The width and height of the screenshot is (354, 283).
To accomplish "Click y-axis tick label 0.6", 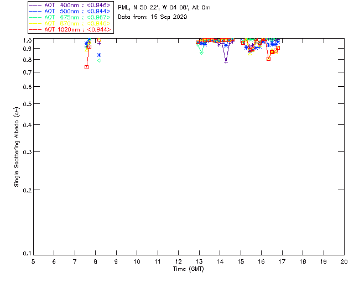I will point(27,87).
